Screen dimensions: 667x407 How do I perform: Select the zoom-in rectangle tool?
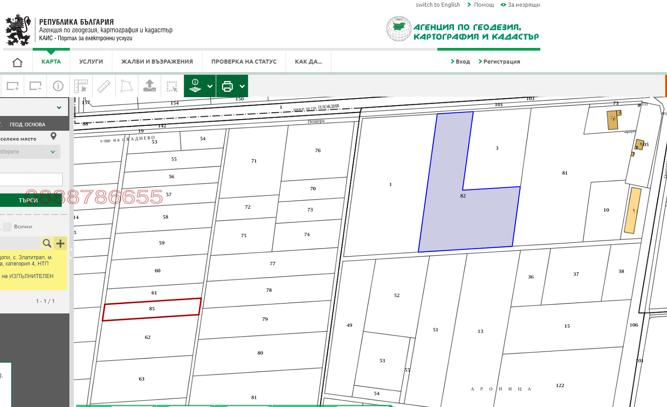(x=13, y=86)
